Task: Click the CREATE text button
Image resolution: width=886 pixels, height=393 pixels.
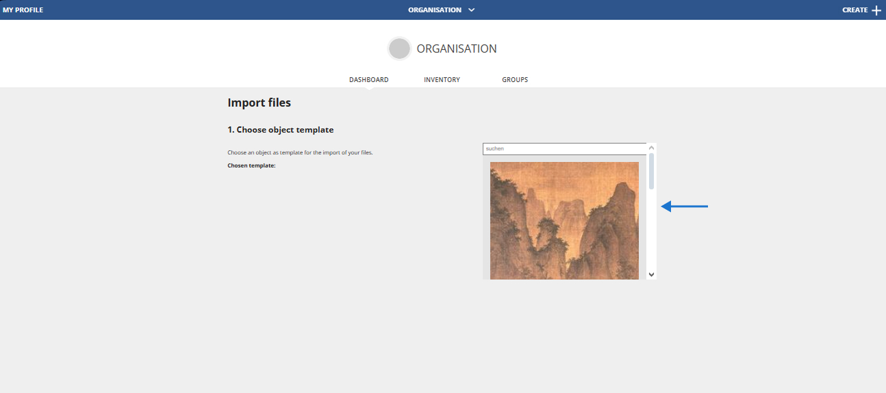Action: point(855,10)
